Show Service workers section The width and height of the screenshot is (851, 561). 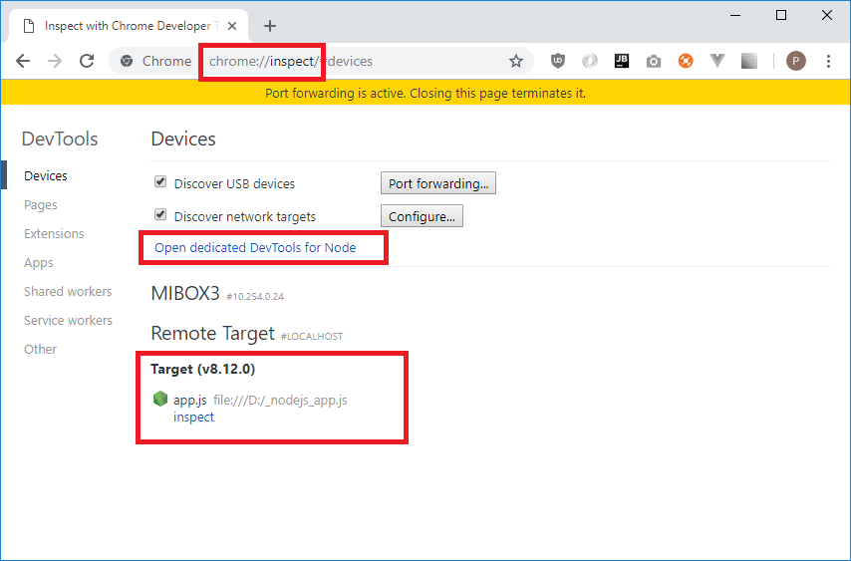(68, 320)
